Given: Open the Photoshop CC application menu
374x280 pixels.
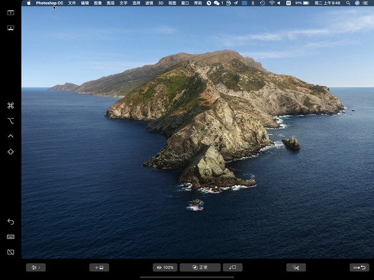Looking at the screenshot, I should (49, 3).
